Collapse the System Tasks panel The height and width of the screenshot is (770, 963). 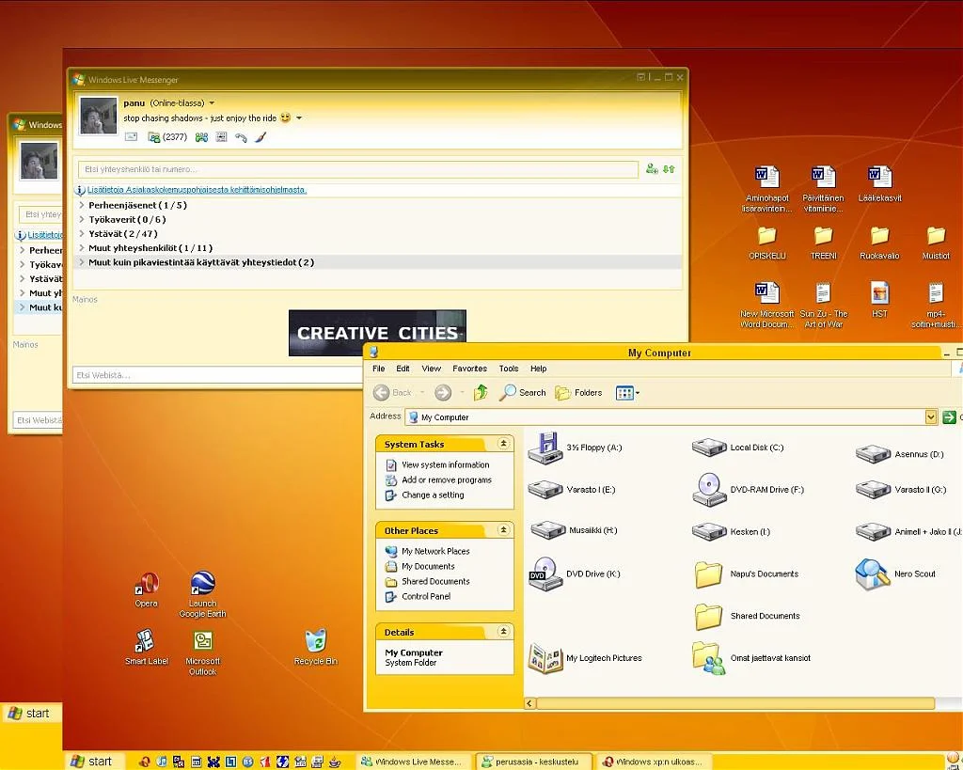click(x=504, y=444)
